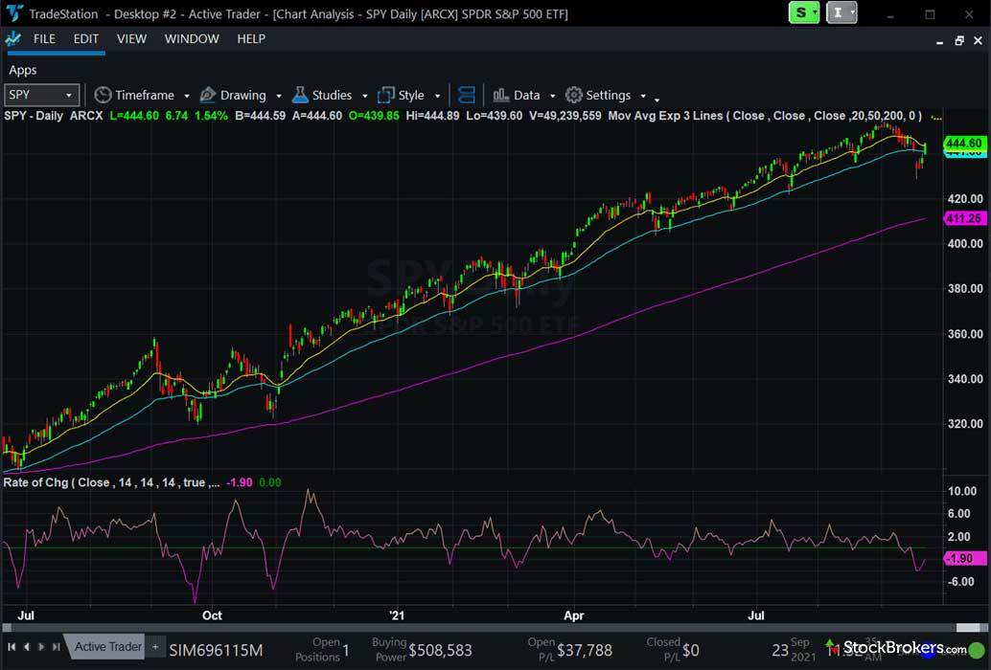991x670 pixels.
Task: Click the Apps label
Action: (23, 70)
